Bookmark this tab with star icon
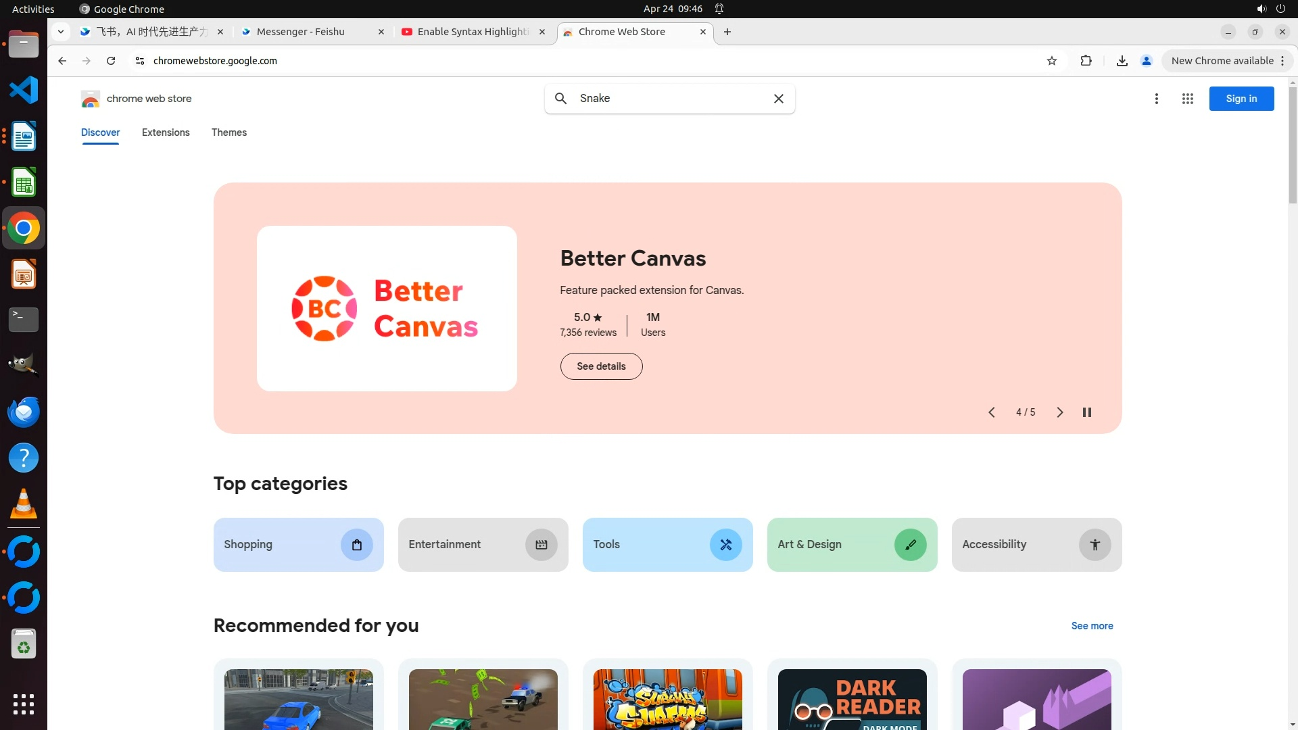Screen dimensions: 1298x730 pyautogui.click(x=1051, y=61)
